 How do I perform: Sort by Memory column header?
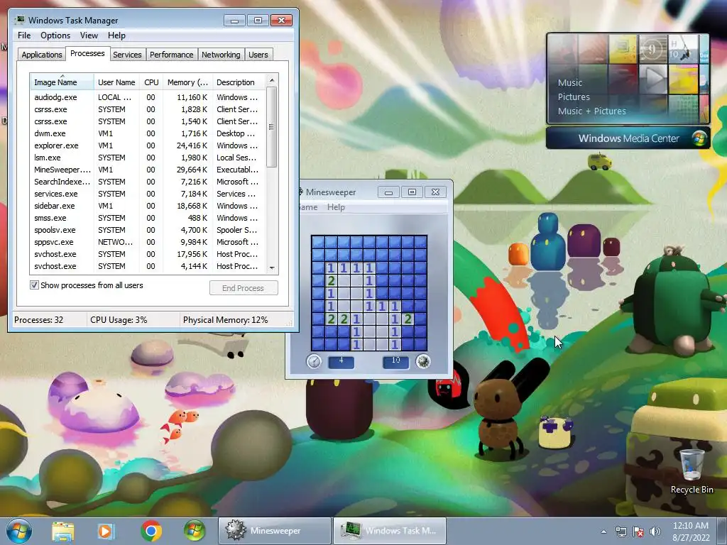coord(187,82)
